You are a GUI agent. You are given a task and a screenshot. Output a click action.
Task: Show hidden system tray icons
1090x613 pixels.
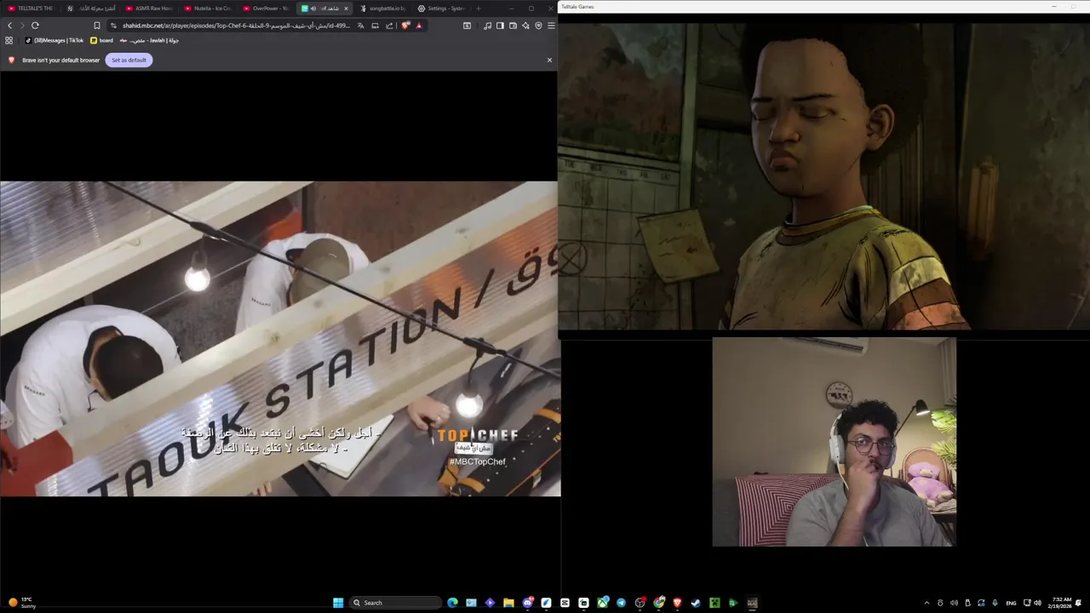click(x=927, y=603)
